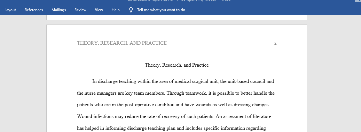Screen dimensions: 361x132
Task: Click the line starting 'In discharge teaching within'
Action: (x=183, y=81)
